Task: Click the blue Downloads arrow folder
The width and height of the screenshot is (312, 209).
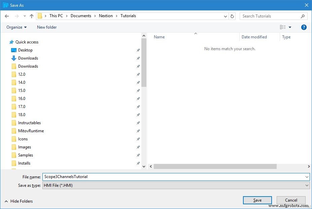Action: pyautogui.click(x=14, y=58)
